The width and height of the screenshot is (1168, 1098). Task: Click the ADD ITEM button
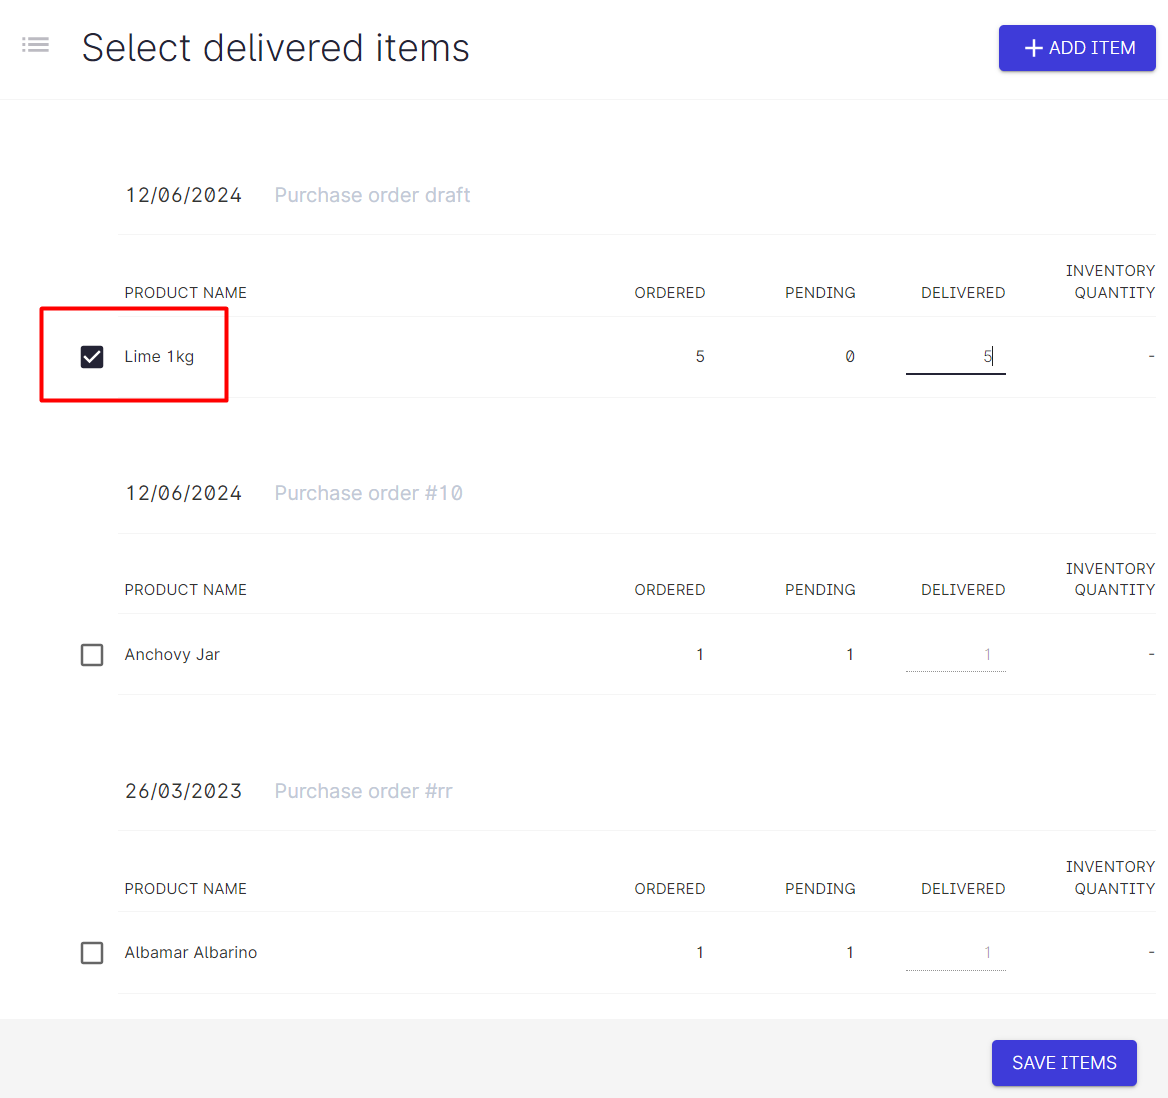1077,48
